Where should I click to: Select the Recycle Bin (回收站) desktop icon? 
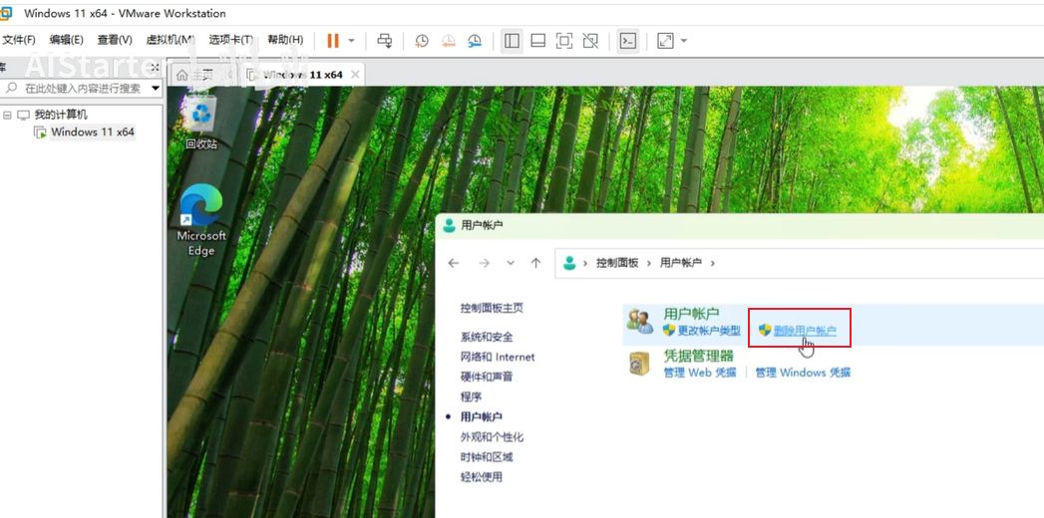[201, 122]
